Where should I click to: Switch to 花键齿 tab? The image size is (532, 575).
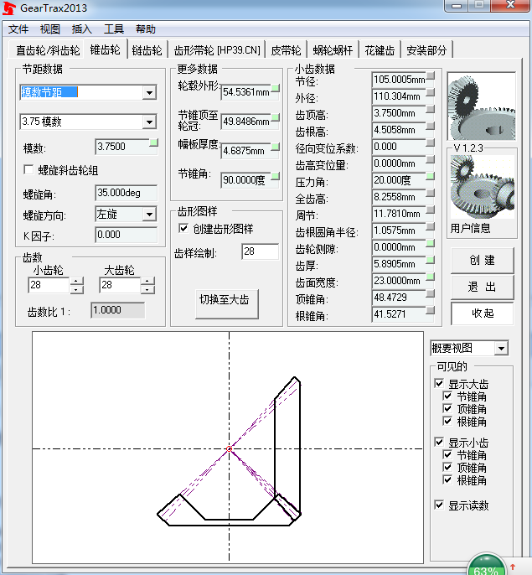point(380,50)
